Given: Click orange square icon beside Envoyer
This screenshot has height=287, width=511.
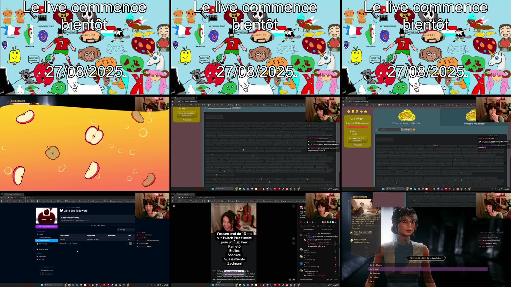Looking at the screenshot, I should point(414,129).
